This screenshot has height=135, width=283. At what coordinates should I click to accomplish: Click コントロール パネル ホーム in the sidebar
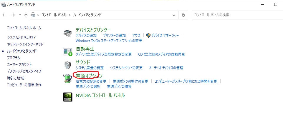(x=24, y=28)
